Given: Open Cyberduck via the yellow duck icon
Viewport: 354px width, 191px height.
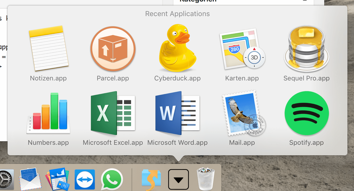Looking at the screenshot, I should 178,48.
